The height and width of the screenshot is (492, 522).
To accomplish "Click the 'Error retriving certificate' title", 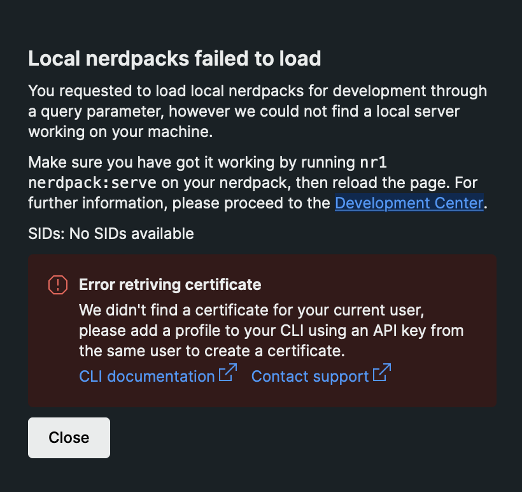I will [170, 285].
